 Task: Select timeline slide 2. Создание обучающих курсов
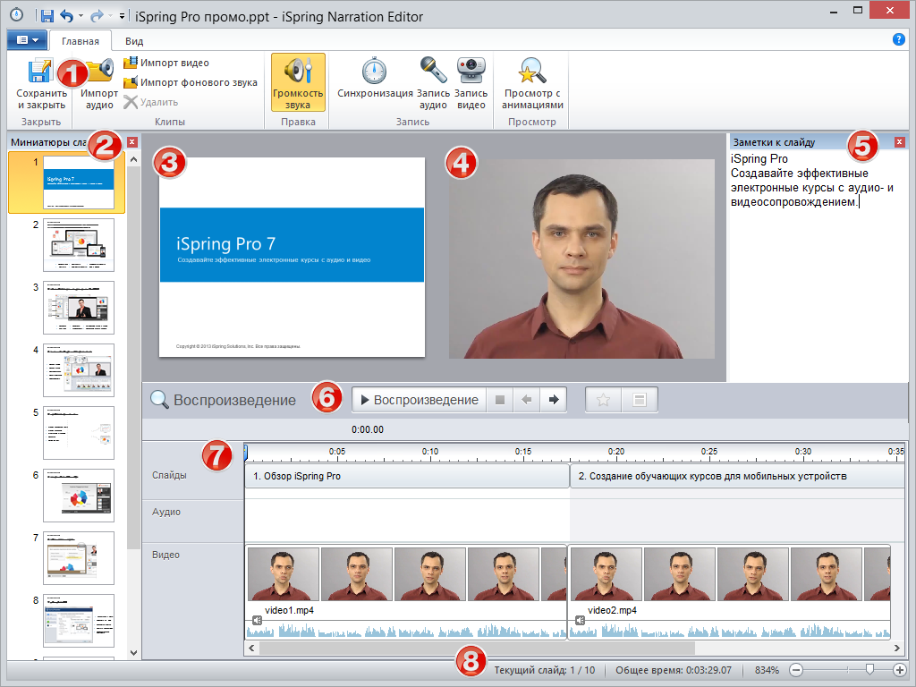tap(737, 476)
